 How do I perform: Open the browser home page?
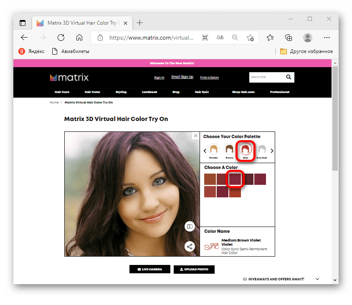pyautogui.click(x=79, y=38)
